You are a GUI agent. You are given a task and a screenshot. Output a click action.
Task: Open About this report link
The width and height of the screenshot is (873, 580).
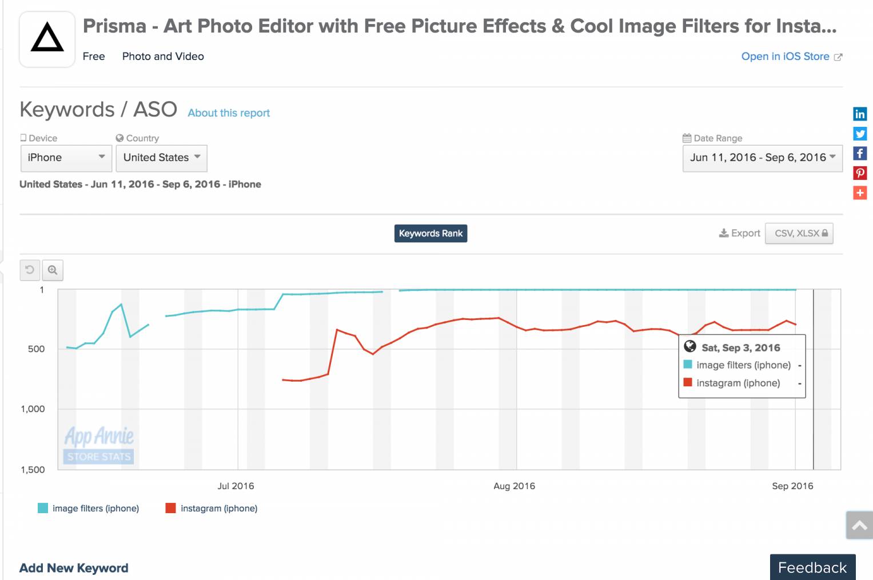229,113
